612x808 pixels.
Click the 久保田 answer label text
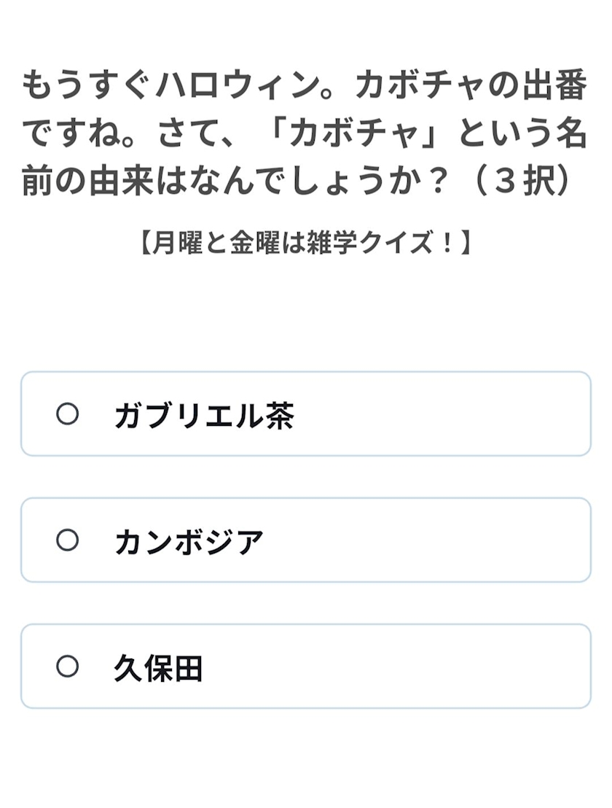pyautogui.click(x=158, y=668)
